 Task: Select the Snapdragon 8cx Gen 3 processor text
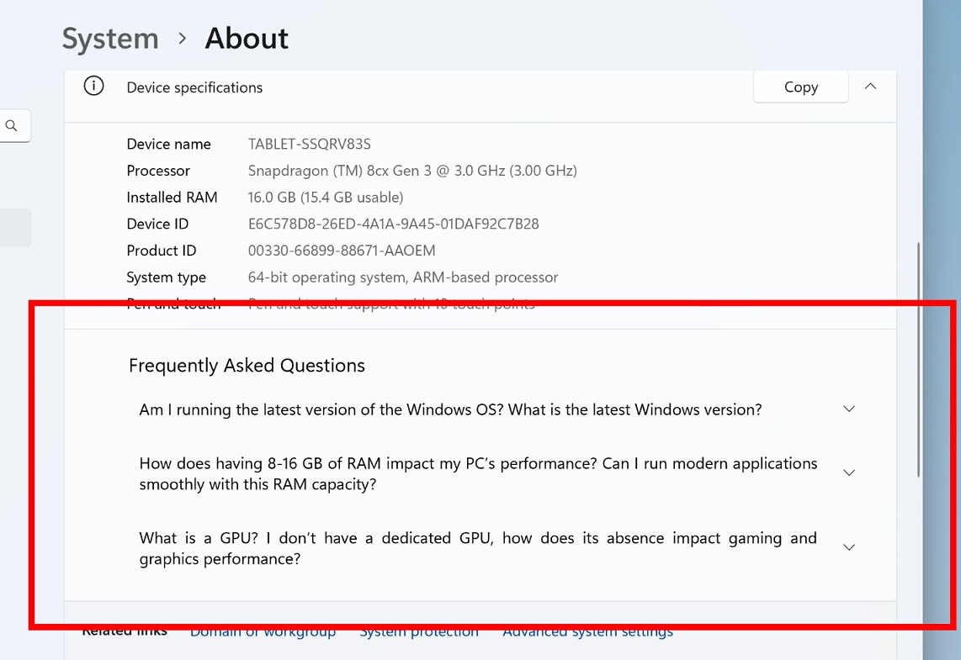click(412, 171)
